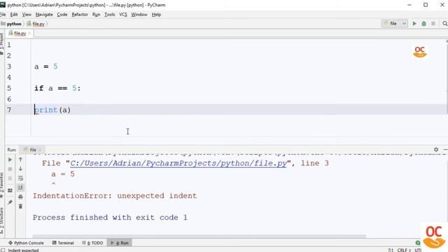
Task: Open the Terminal tool window
Action: coord(63,243)
